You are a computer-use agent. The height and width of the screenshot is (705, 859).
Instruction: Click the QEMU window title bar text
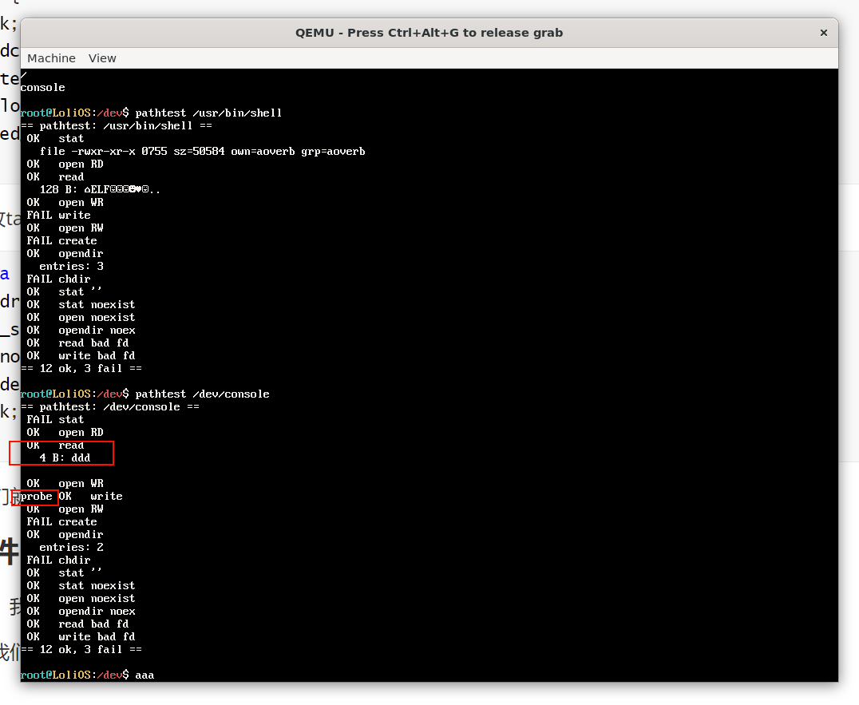[x=429, y=33]
